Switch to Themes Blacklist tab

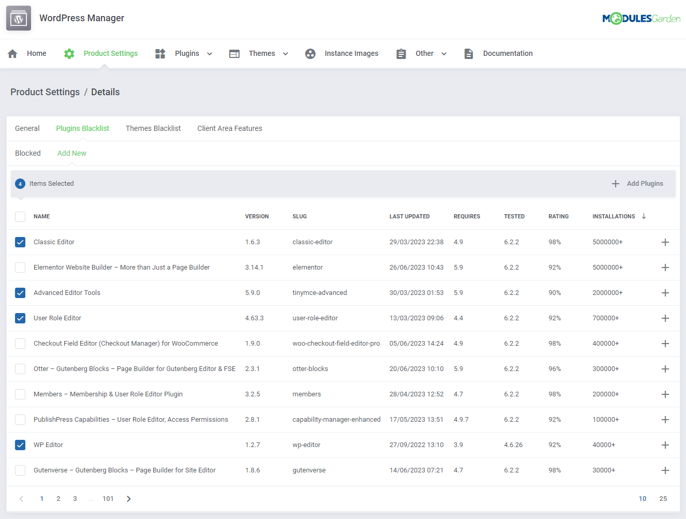[x=153, y=128]
